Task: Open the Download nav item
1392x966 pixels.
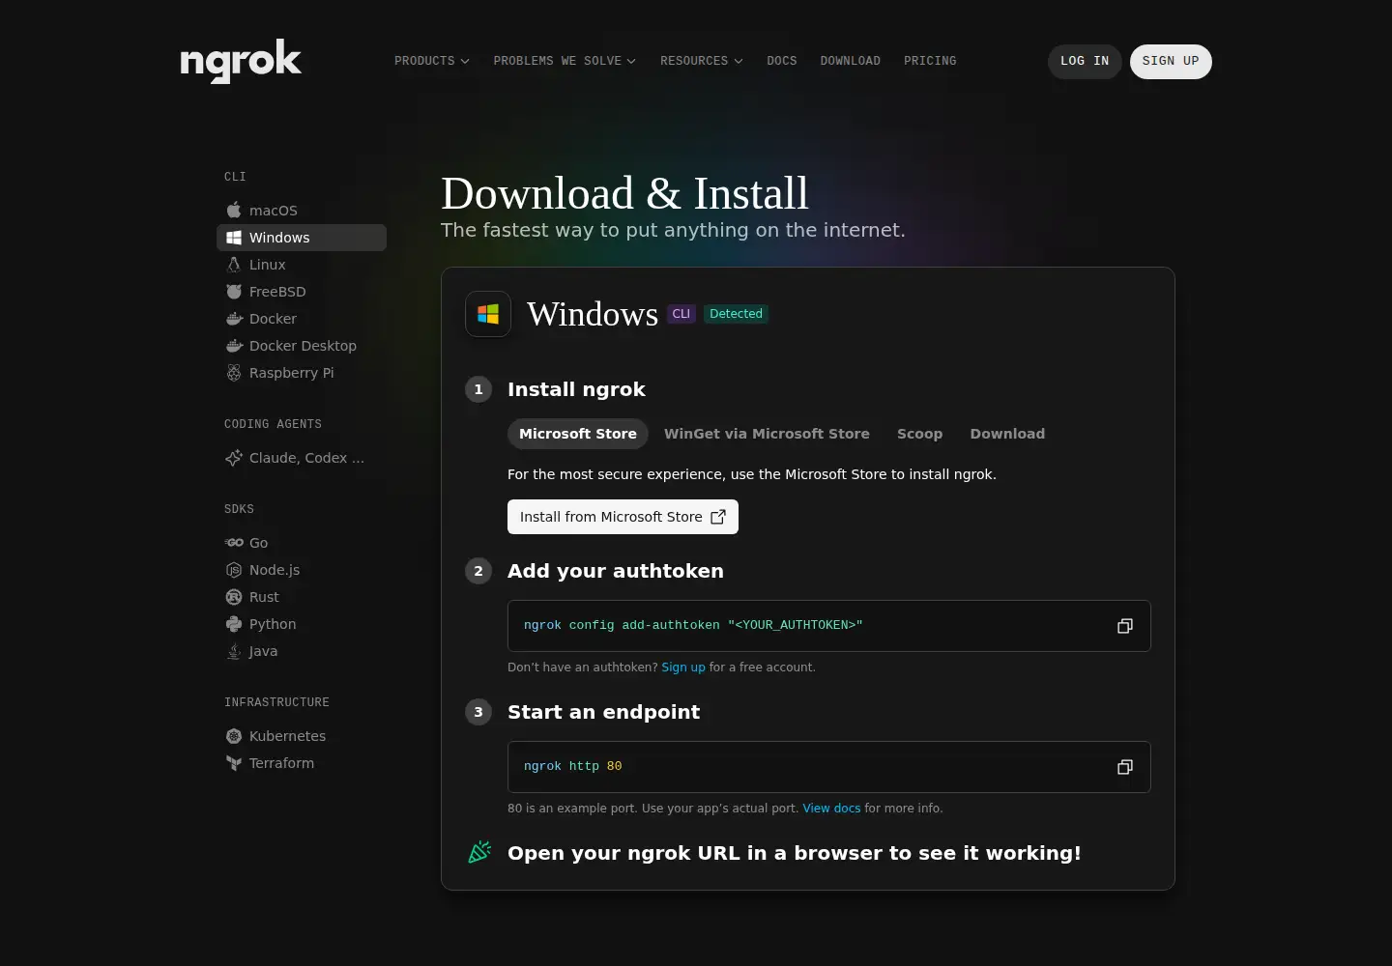Action: point(851,61)
